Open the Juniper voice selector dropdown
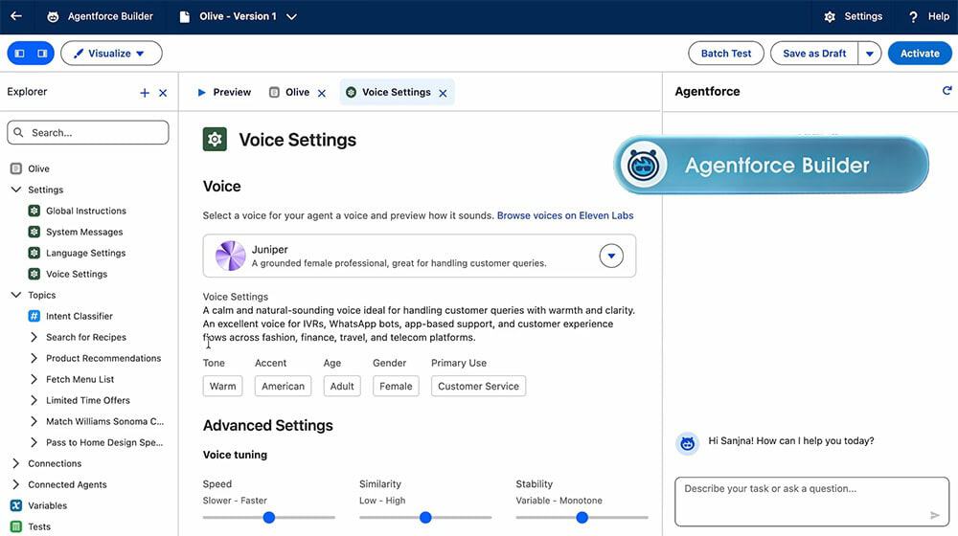The height and width of the screenshot is (536, 958). [x=611, y=256]
